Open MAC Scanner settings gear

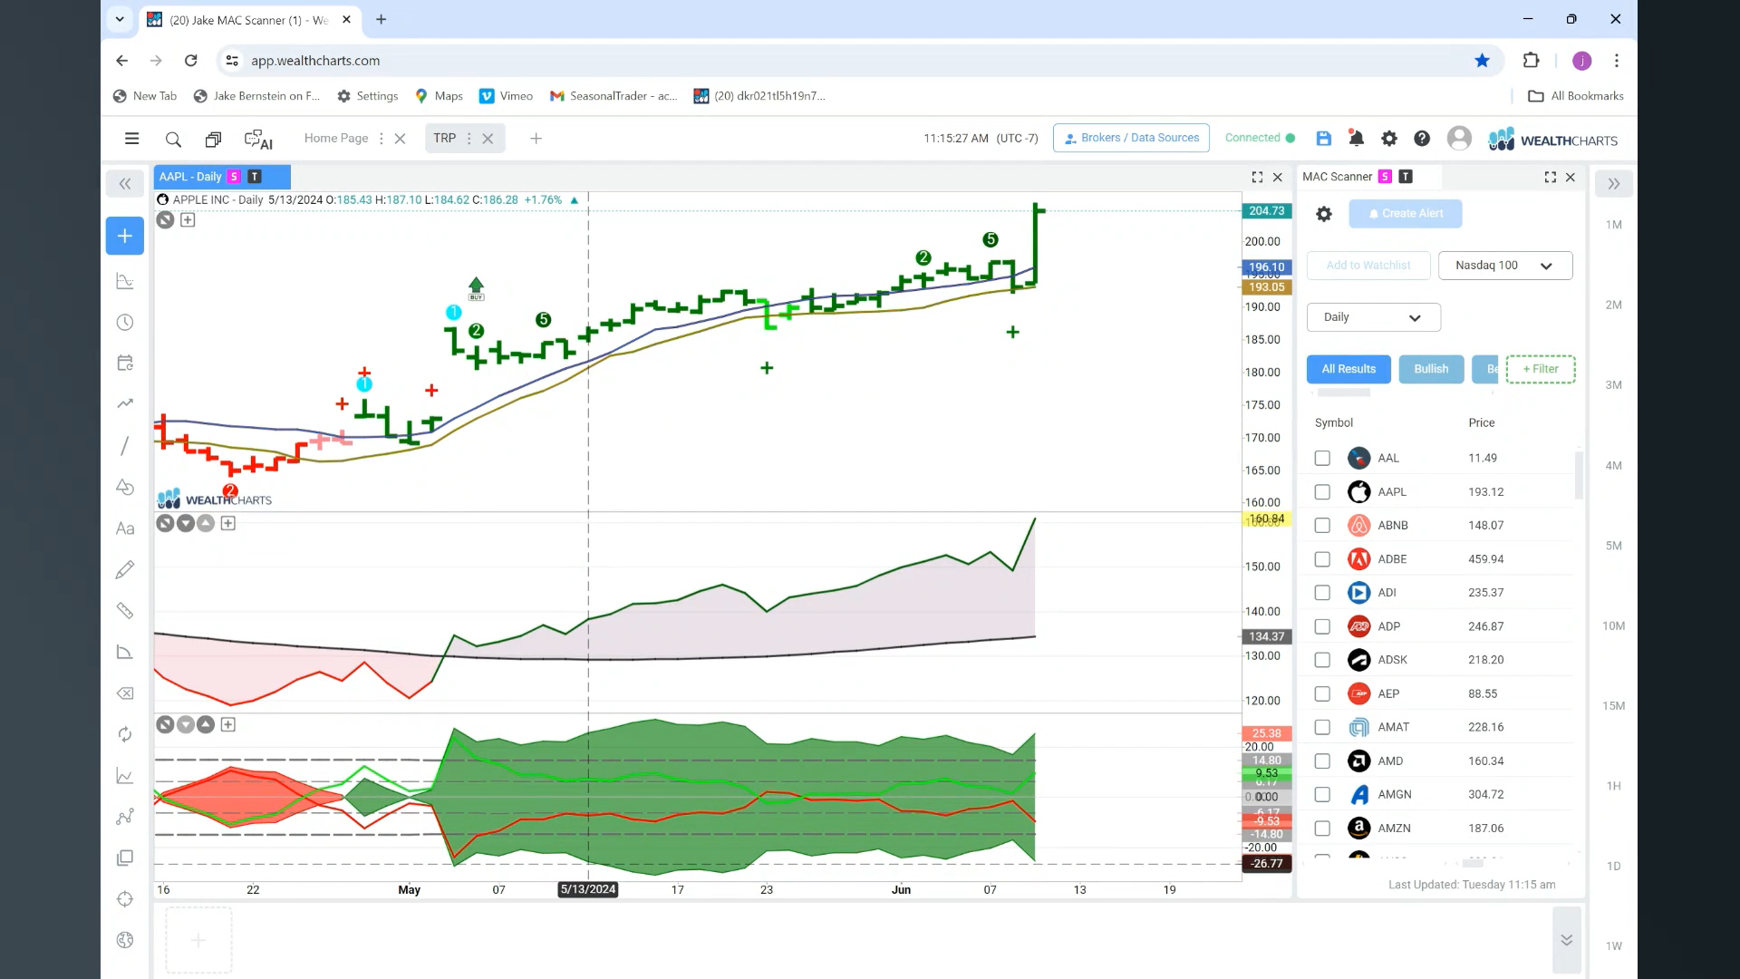pos(1324,214)
